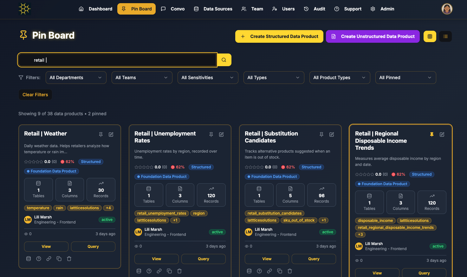Click database icon on Substitution Candidates card

click(249, 271)
